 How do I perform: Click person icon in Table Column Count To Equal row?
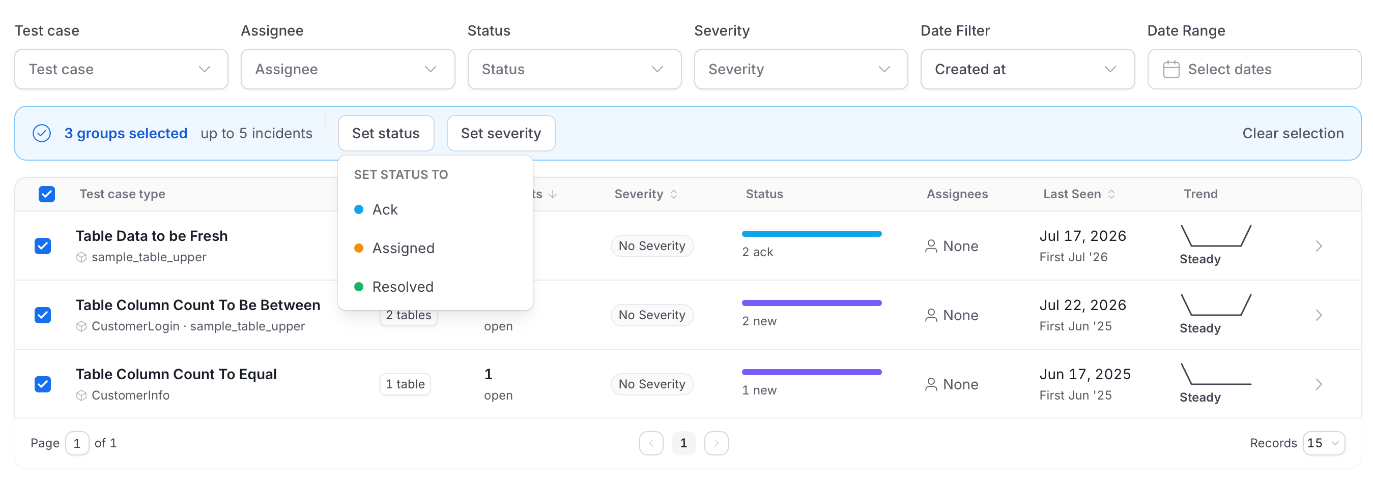[931, 385]
